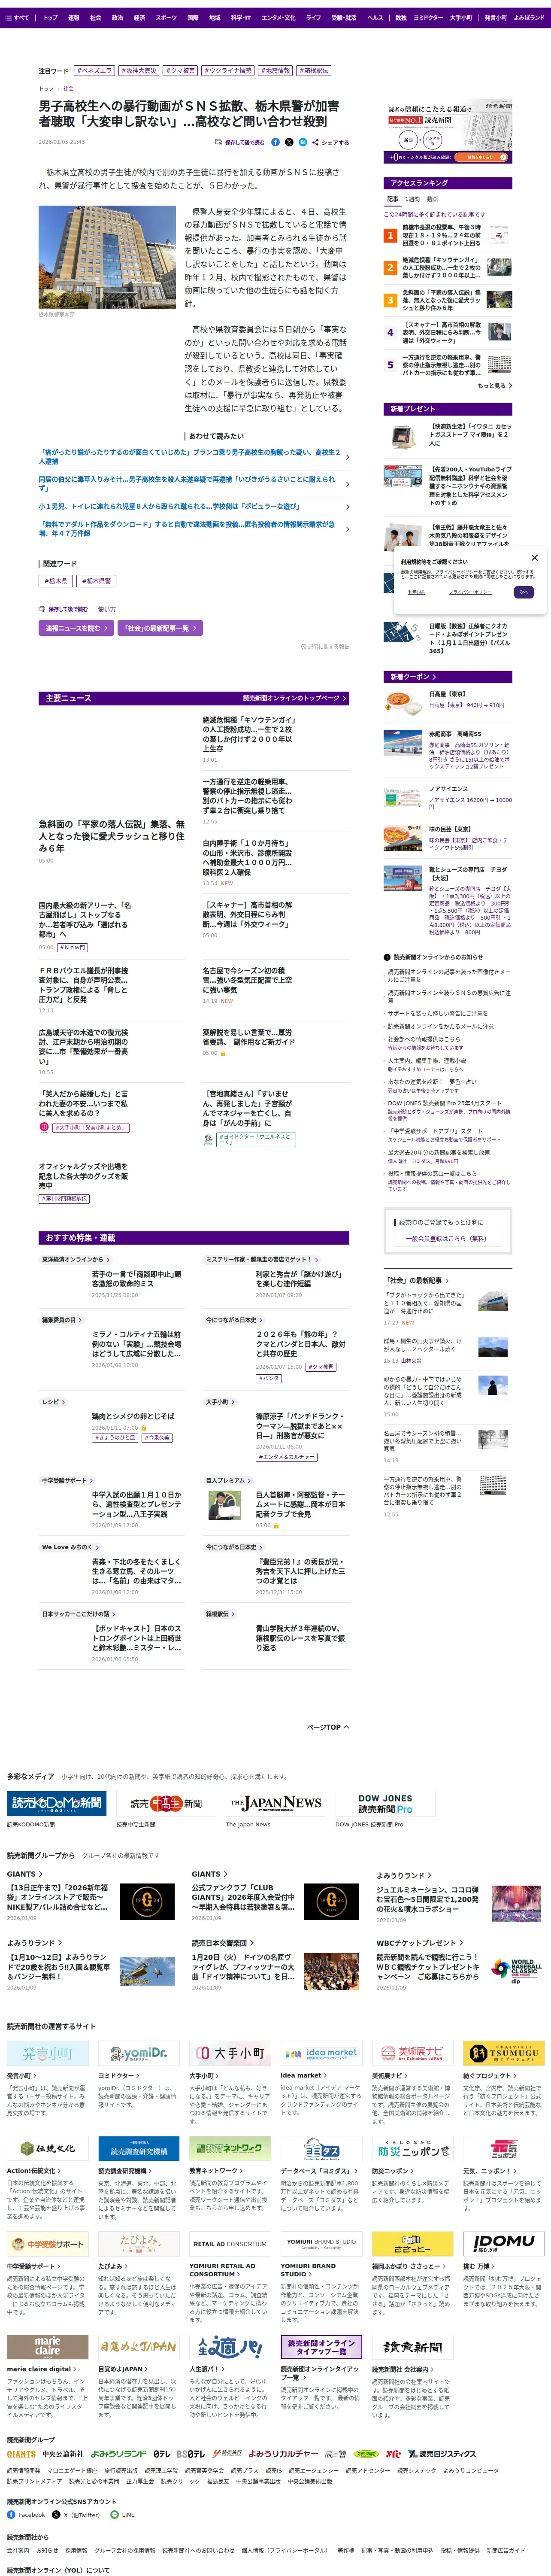551x2576 pixels.
Task: Click the #ベネズエラ keyword tag
Action: (x=94, y=71)
